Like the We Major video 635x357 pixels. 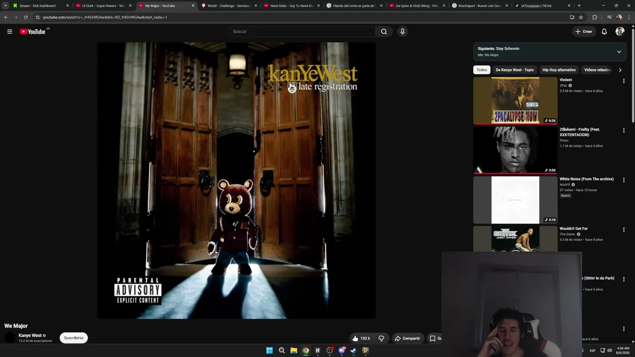[x=362, y=338]
